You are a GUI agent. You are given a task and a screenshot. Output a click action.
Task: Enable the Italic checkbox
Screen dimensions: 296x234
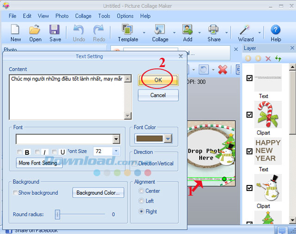[x=37, y=152]
